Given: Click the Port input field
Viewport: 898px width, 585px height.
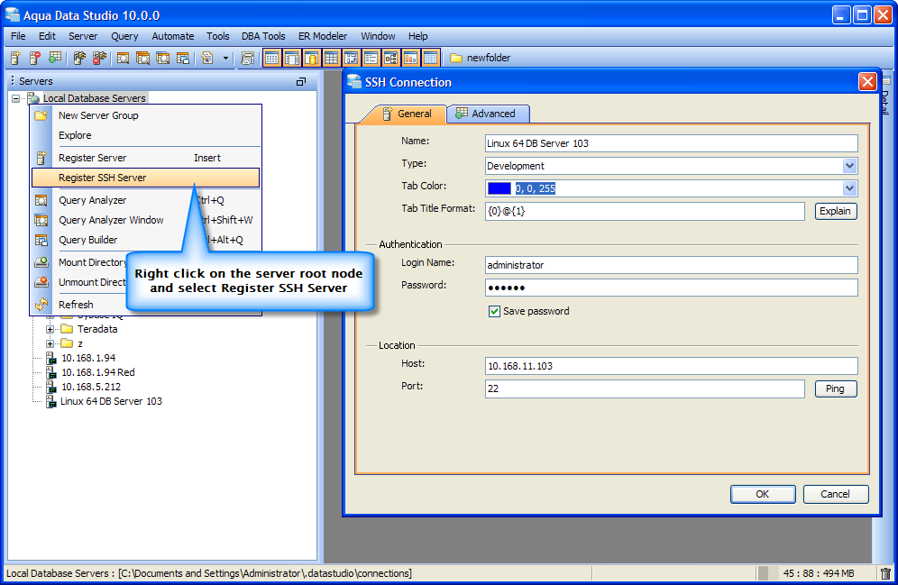Looking at the screenshot, I should pyautogui.click(x=645, y=388).
